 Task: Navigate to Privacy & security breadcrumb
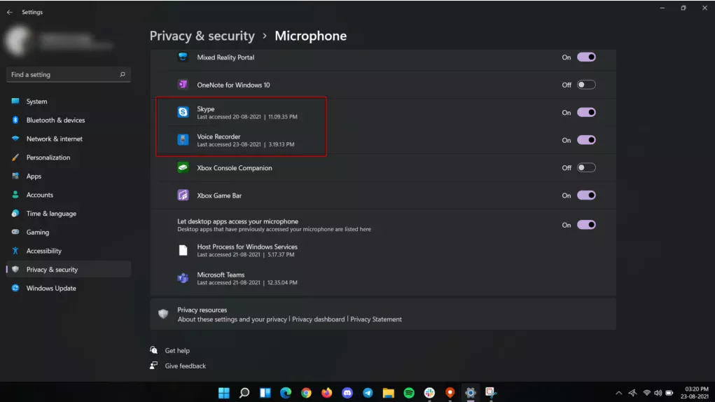pos(202,36)
